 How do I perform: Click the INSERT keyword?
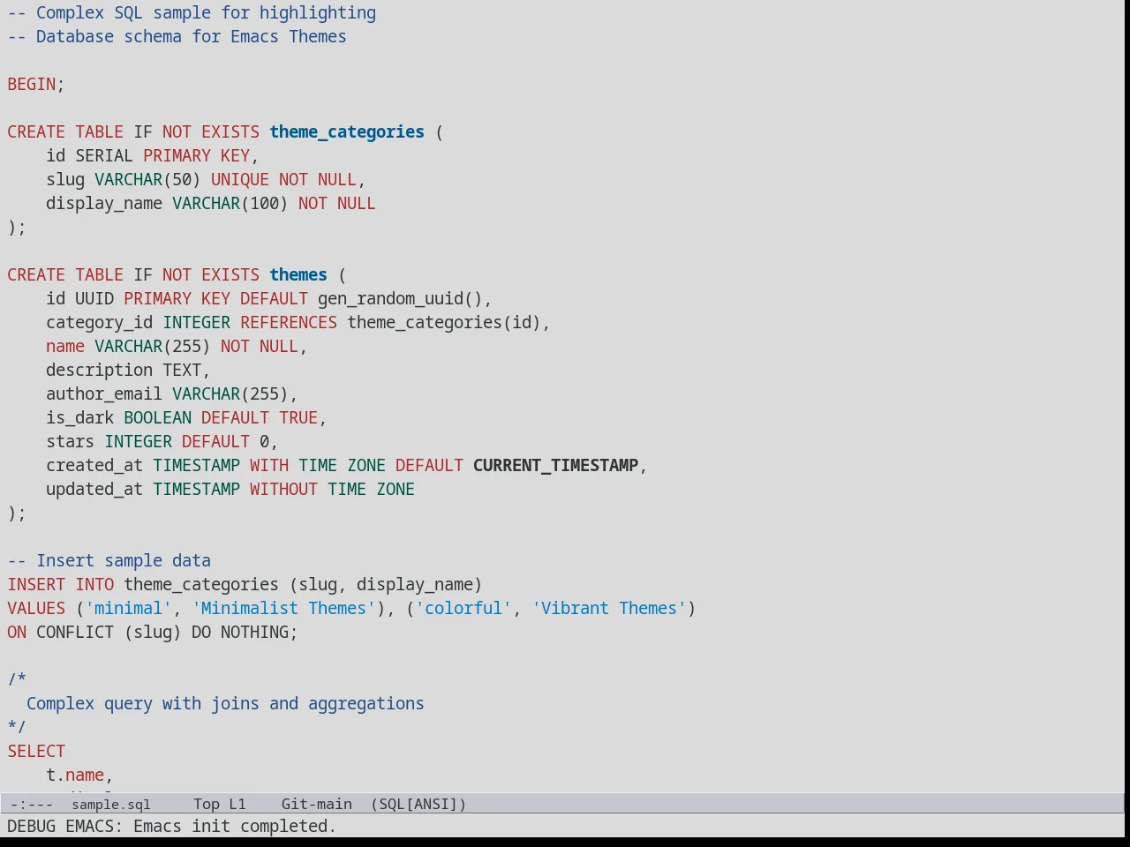[36, 585]
